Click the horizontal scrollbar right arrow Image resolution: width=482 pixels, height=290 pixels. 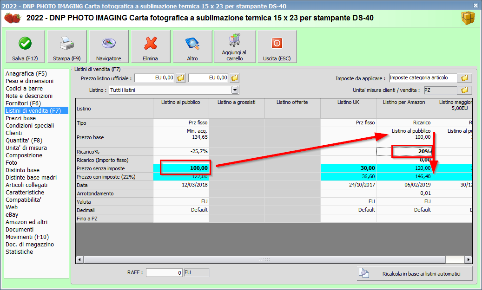pyautogui.click(x=469, y=260)
